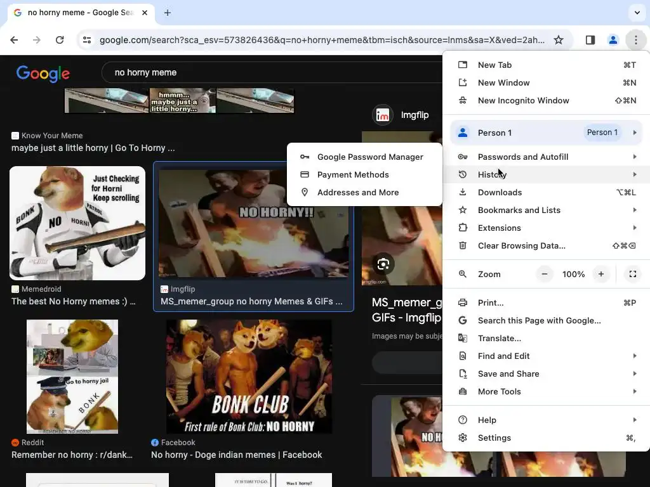650x487 pixels.
Task: Open the tab search chevron at top right
Action: coord(637,13)
